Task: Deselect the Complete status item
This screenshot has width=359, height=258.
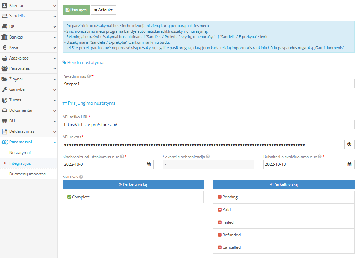Action: 133,197
